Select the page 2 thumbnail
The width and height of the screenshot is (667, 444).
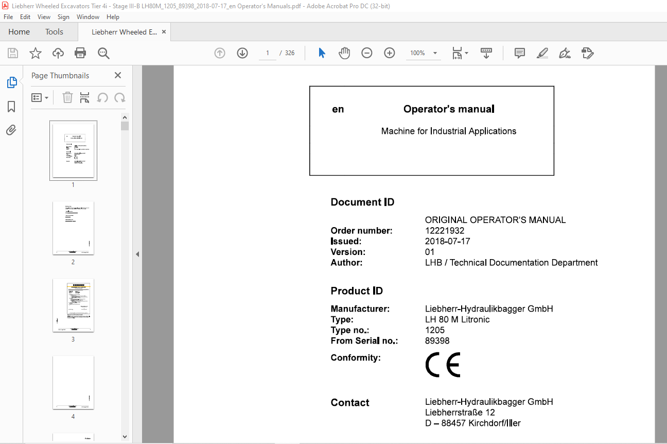click(73, 228)
